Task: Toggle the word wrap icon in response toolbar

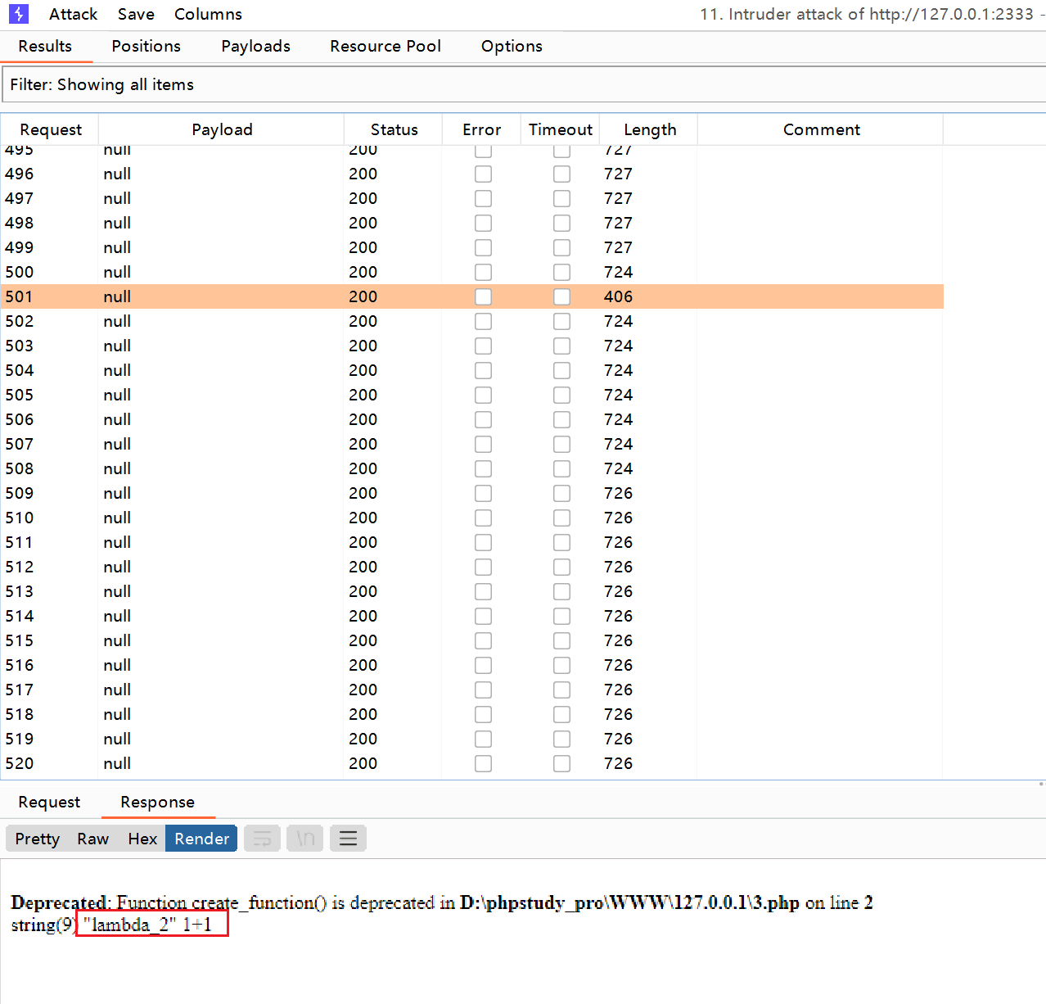Action: [x=262, y=839]
